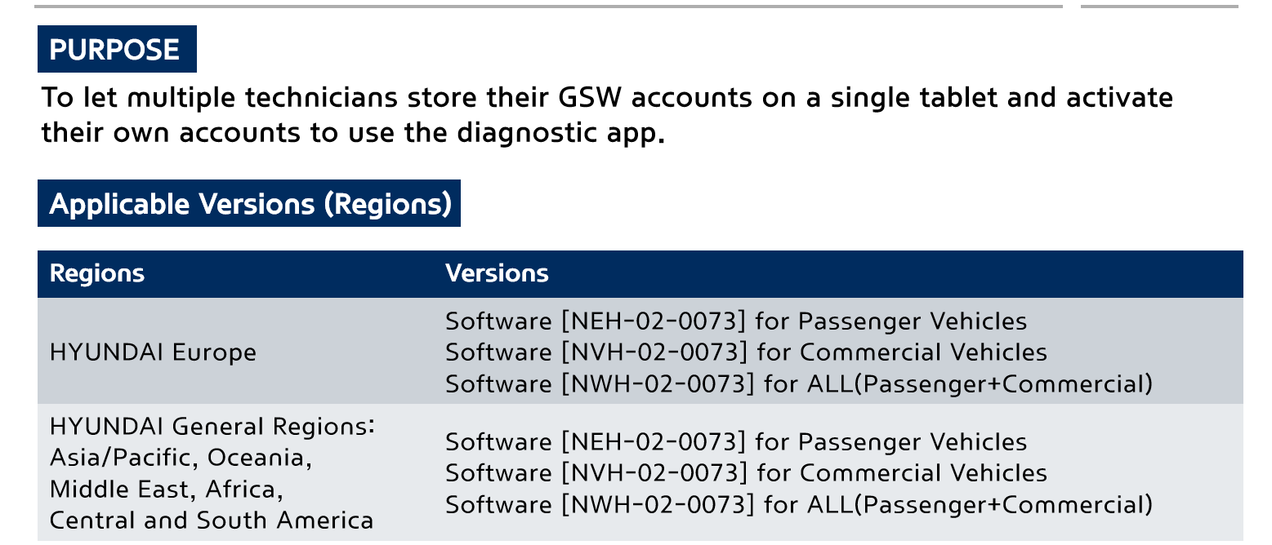Click Europe NWH-02-0073 ALL(Passenger+Commercial) line
The image size is (1272, 545).
(799, 383)
